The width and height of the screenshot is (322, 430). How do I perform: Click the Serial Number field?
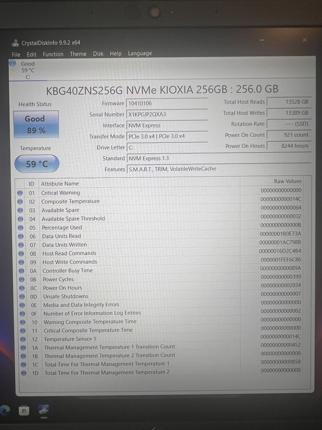click(167, 114)
